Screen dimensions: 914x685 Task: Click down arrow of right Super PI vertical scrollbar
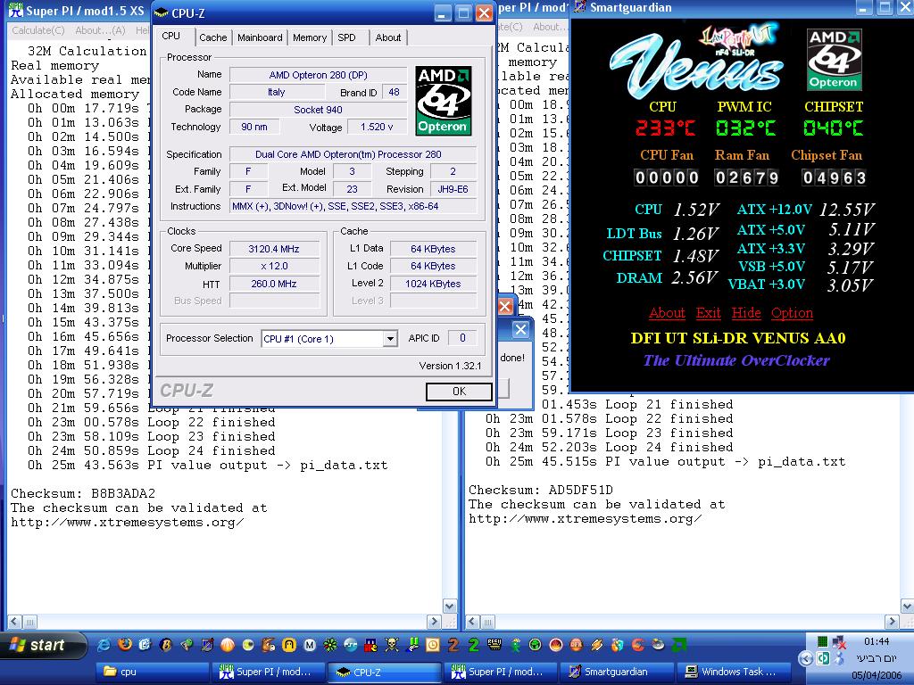(x=908, y=607)
